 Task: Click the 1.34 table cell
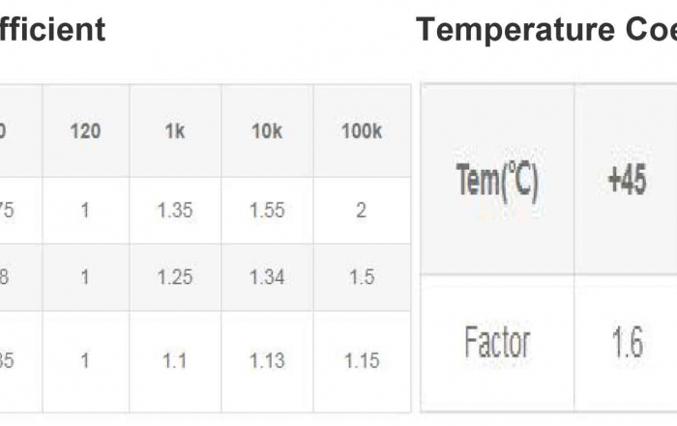(x=267, y=277)
